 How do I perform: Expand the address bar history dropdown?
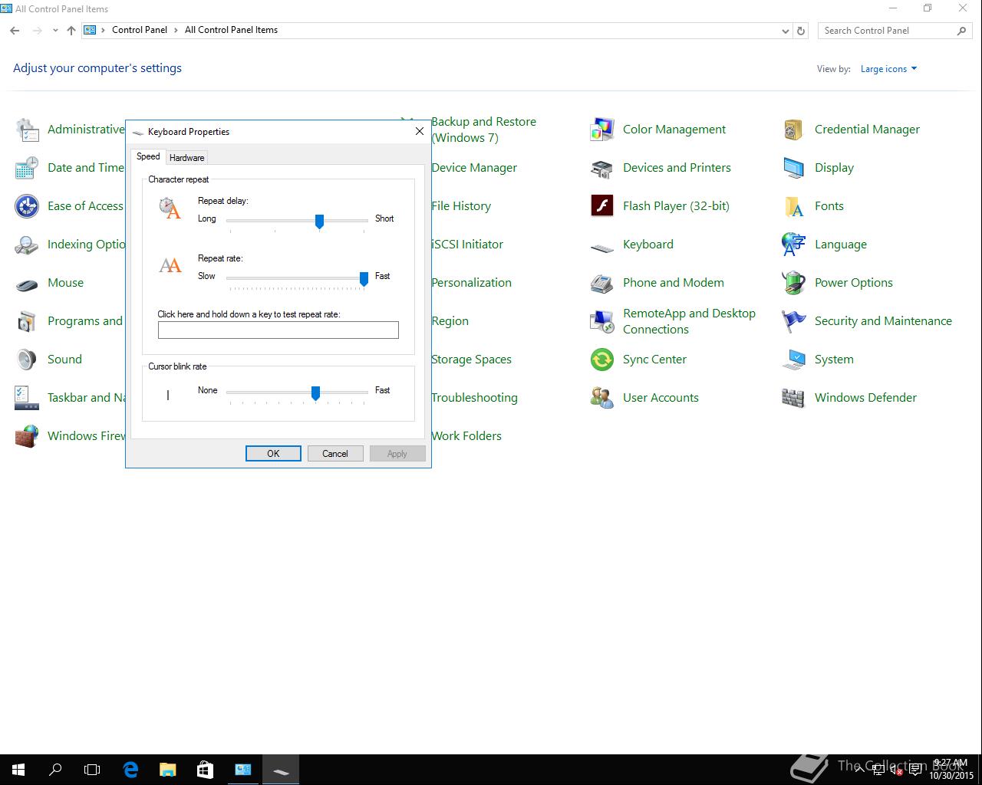(785, 31)
